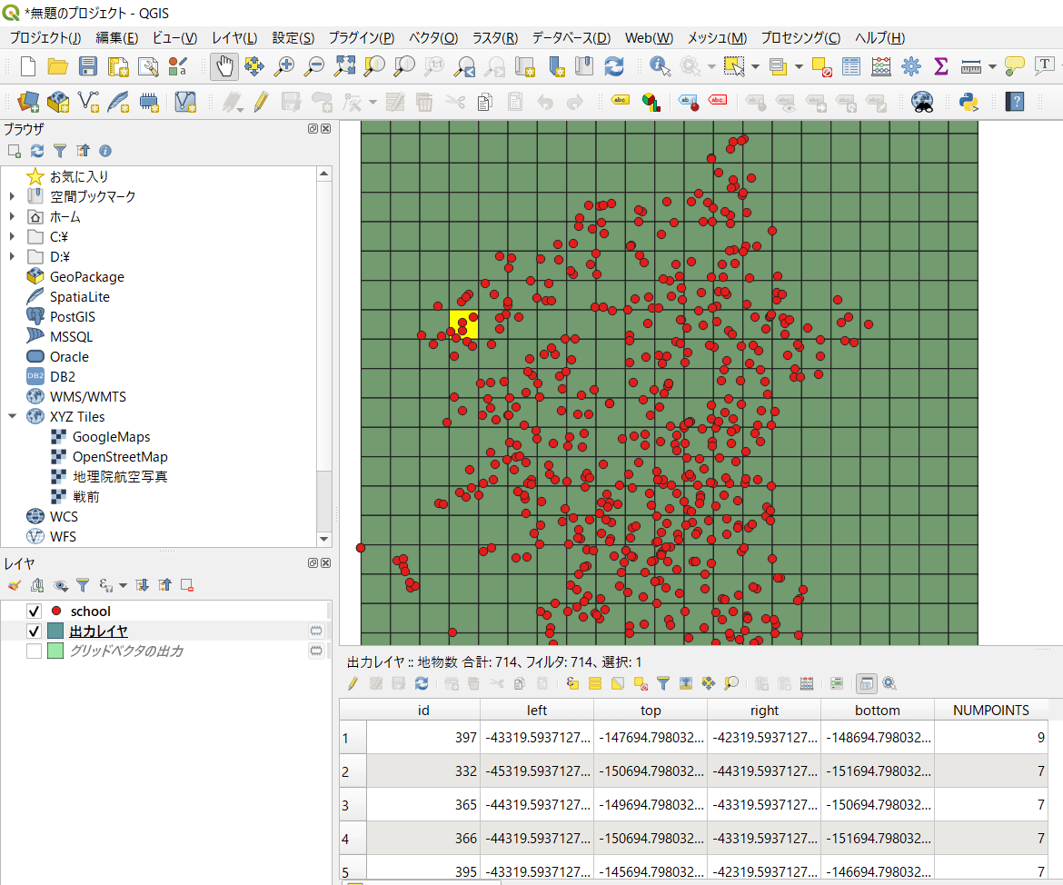Open the プラグイン menu
This screenshot has width=1063, height=885.
(x=362, y=38)
